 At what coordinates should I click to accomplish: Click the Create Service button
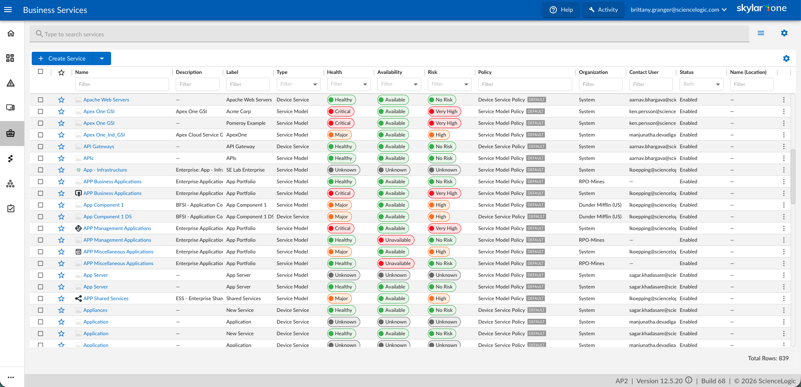click(x=62, y=58)
